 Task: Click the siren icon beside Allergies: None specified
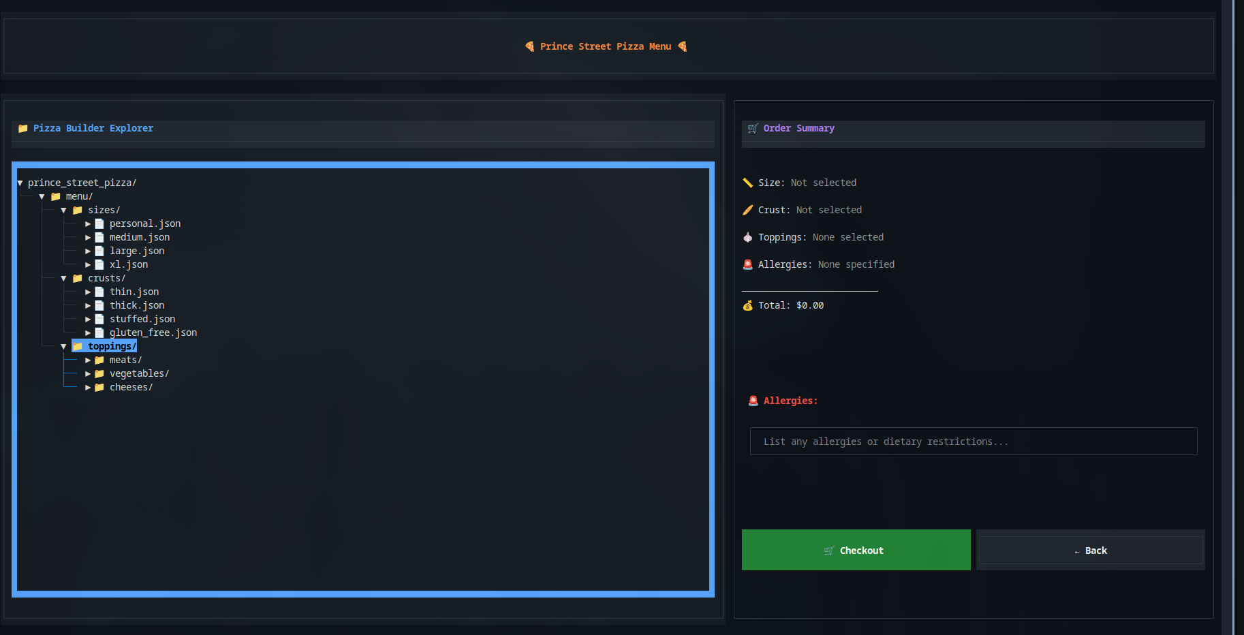pos(748,265)
